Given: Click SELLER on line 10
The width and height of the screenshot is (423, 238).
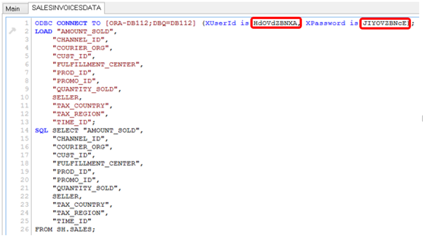Looking at the screenshot, I should [x=65, y=97].
